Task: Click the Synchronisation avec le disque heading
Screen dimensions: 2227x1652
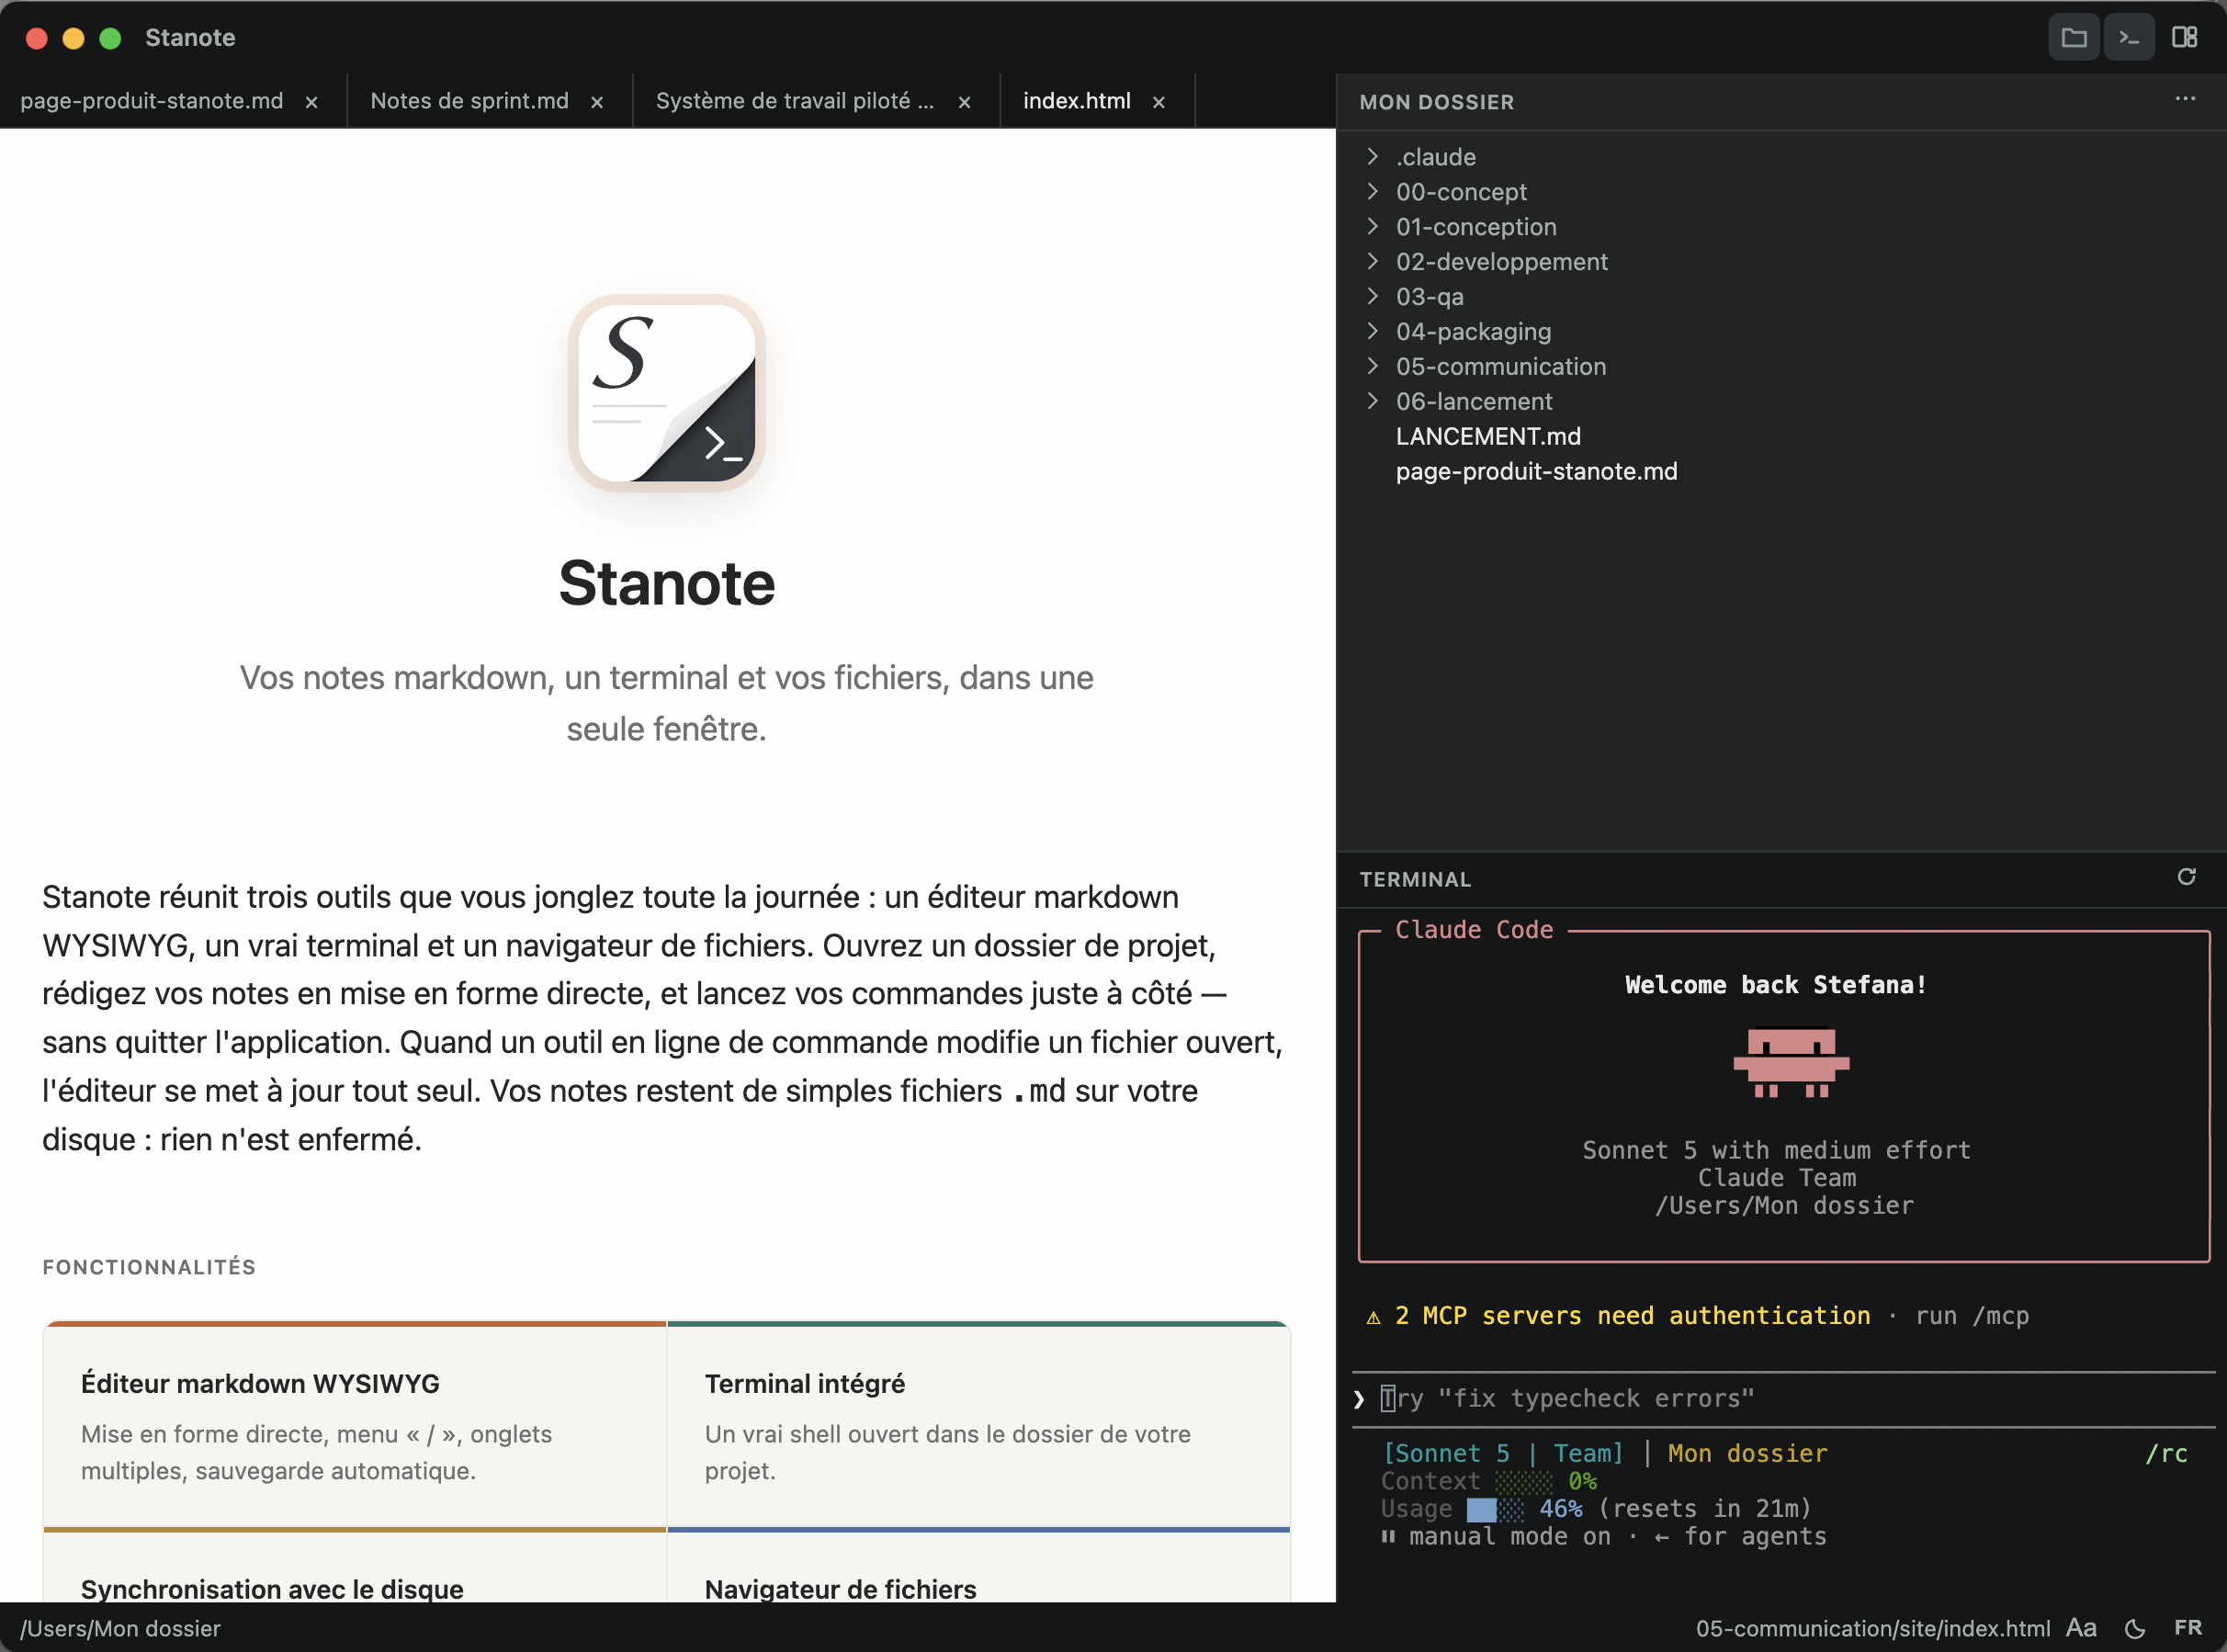Action: point(272,1589)
